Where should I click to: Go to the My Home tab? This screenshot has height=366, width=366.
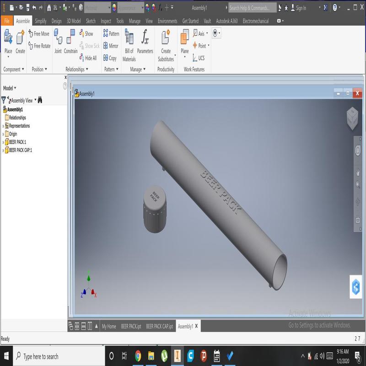[x=109, y=326]
